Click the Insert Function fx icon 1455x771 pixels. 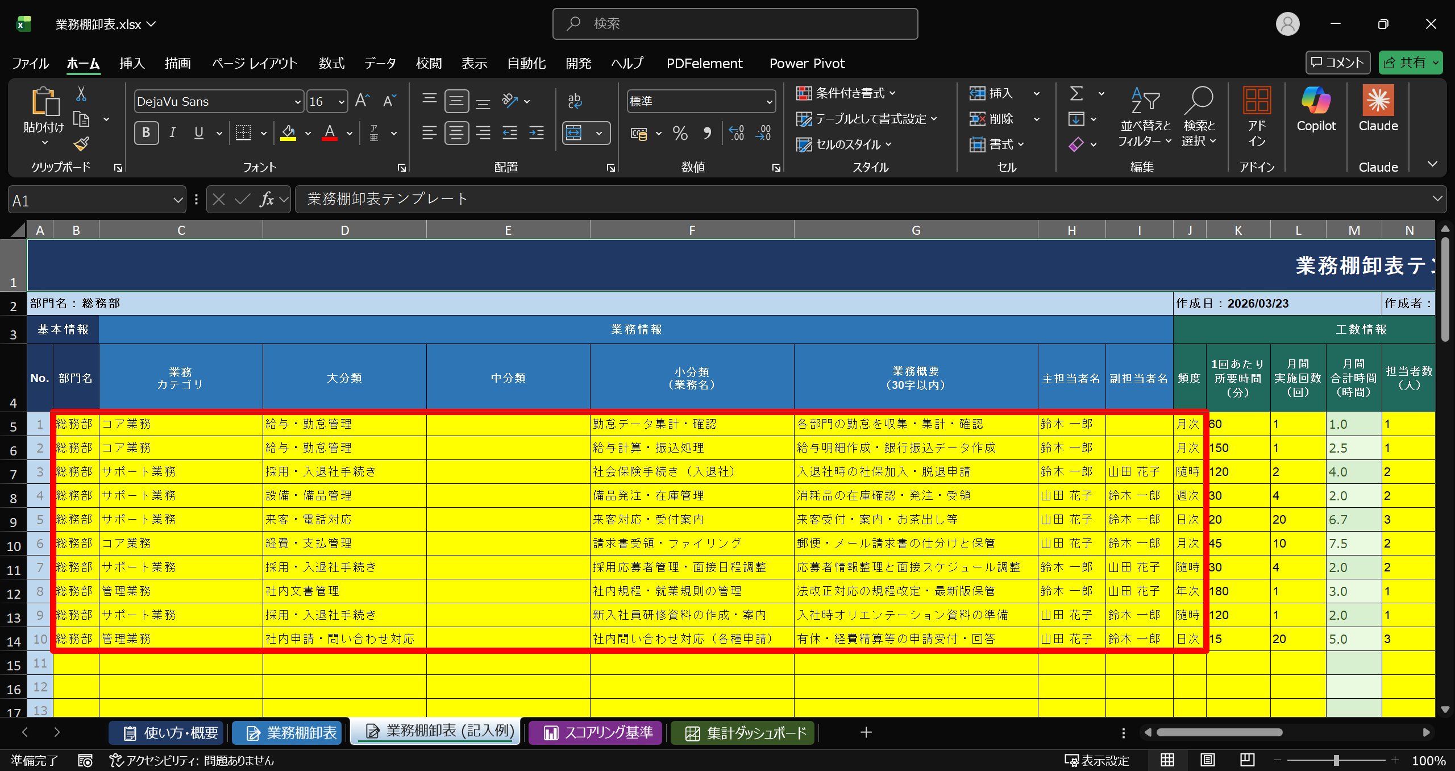coord(266,200)
